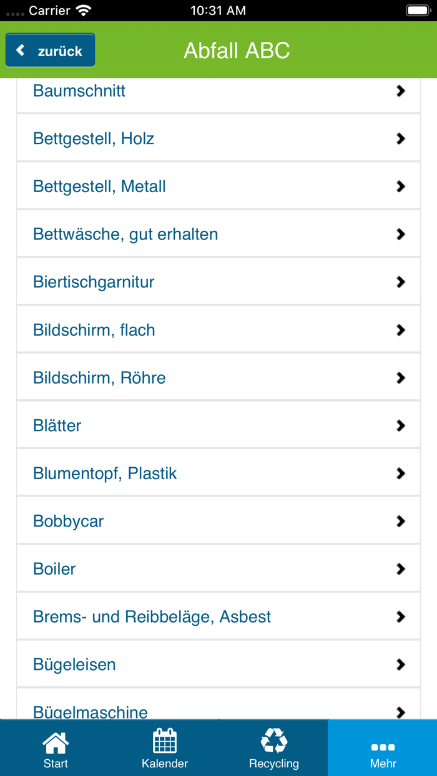Image resolution: width=437 pixels, height=776 pixels.
Task: Click chevron arrow beside Biertischgarnitur
Action: pos(401,282)
